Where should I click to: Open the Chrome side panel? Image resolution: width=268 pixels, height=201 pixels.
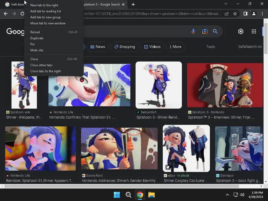(x=245, y=14)
